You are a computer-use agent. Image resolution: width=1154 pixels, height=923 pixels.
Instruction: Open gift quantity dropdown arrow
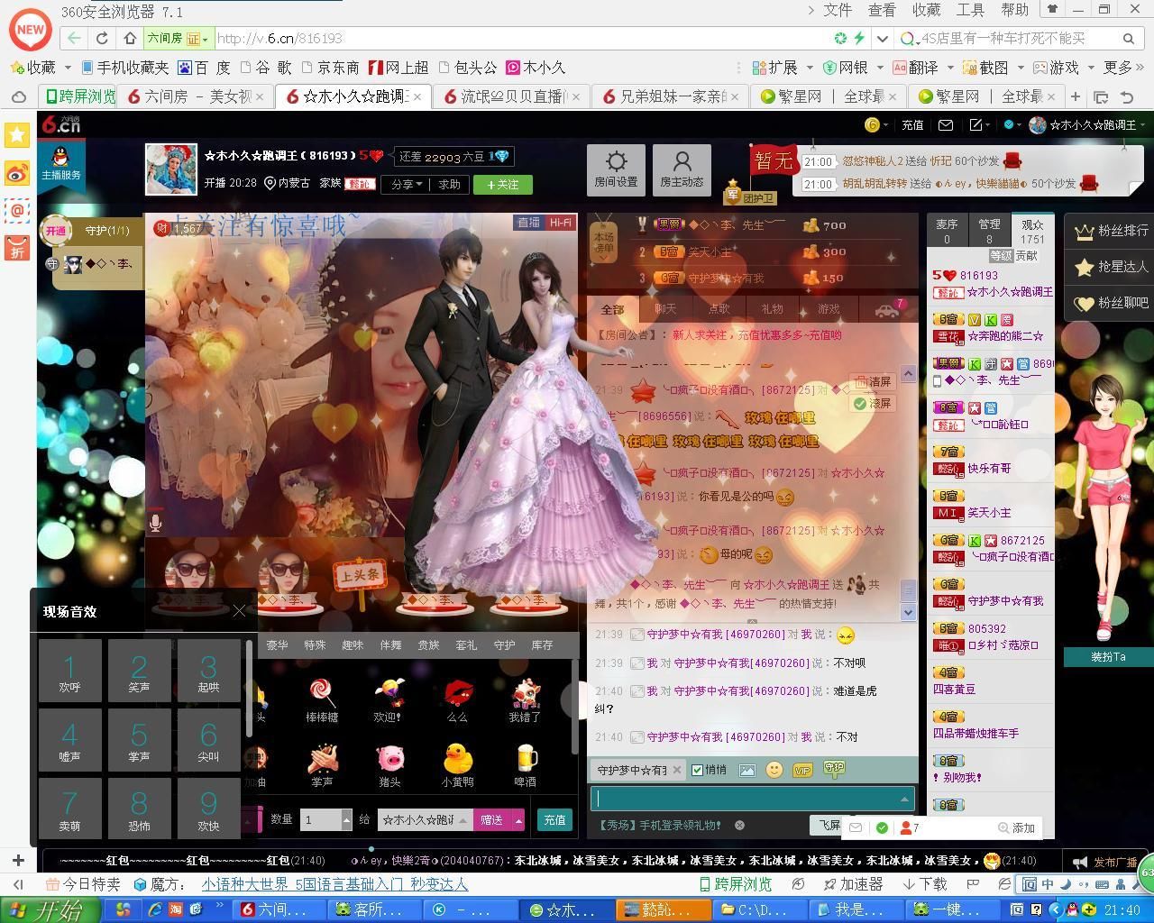[346, 819]
